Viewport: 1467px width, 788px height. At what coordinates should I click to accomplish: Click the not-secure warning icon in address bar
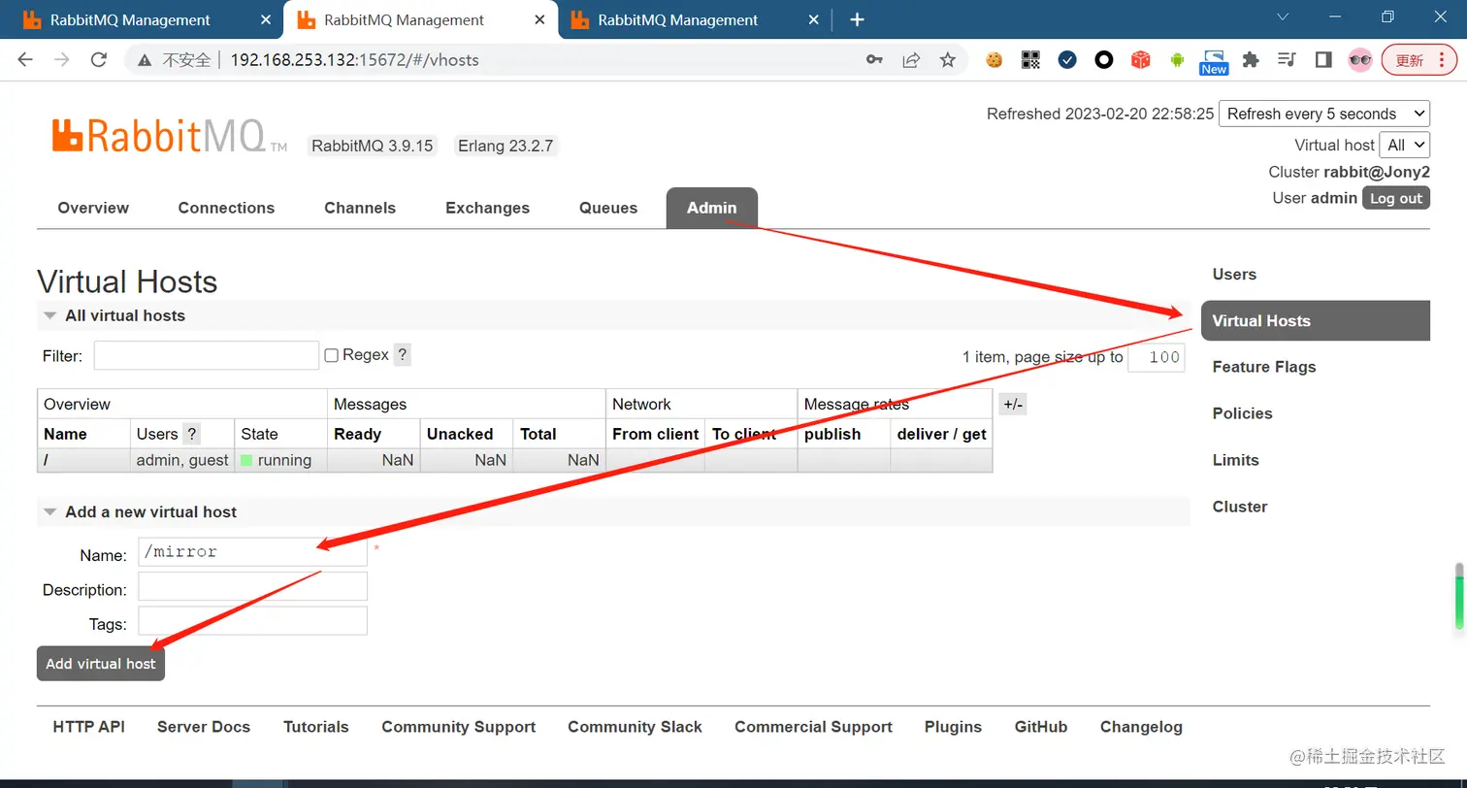click(x=145, y=60)
